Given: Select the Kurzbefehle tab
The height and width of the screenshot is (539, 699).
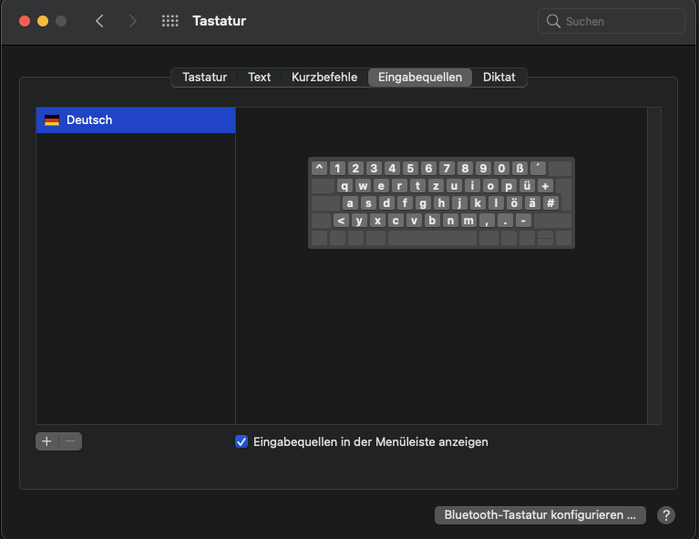Looking at the screenshot, I should click(324, 78).
